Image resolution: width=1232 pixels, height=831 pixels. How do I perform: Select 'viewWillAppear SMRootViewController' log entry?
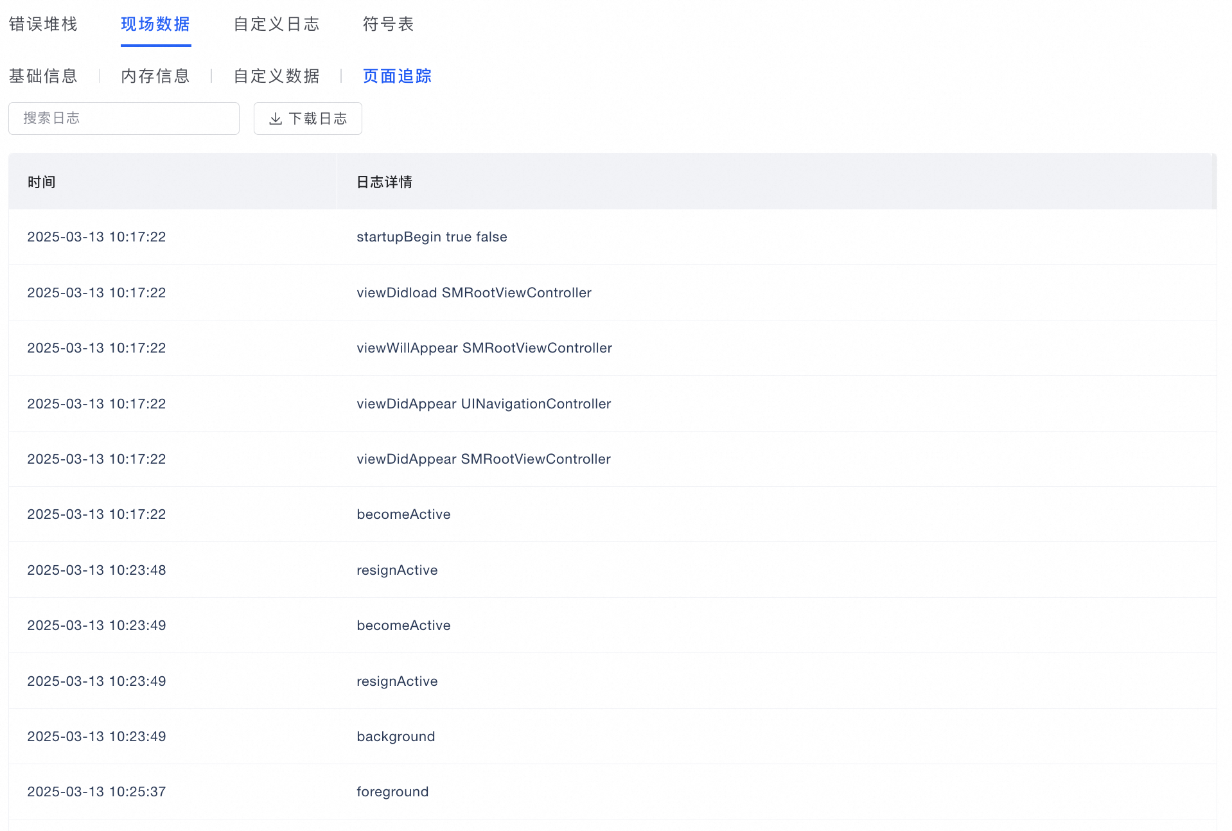click(x=484, y=348)
